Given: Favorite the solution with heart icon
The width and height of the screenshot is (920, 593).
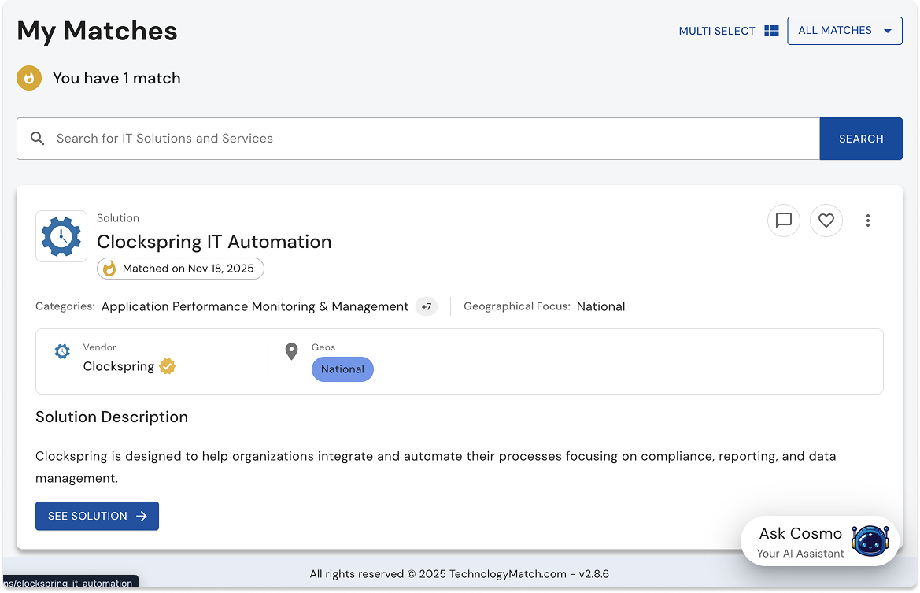Looking at the screenshot, I should tap(826, 221).
